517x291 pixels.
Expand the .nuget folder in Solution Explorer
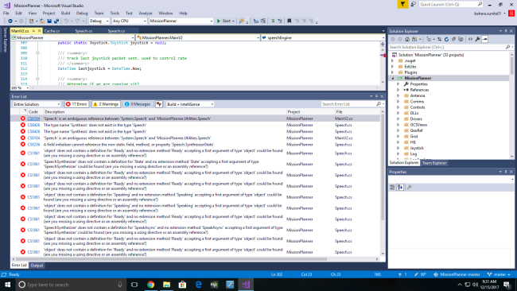(x=392, y=60)
